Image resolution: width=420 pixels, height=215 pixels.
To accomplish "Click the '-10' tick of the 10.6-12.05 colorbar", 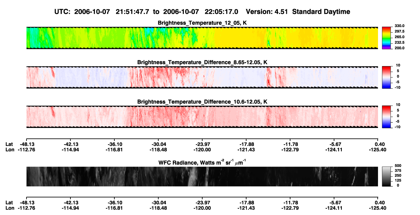I will (397, 127).
